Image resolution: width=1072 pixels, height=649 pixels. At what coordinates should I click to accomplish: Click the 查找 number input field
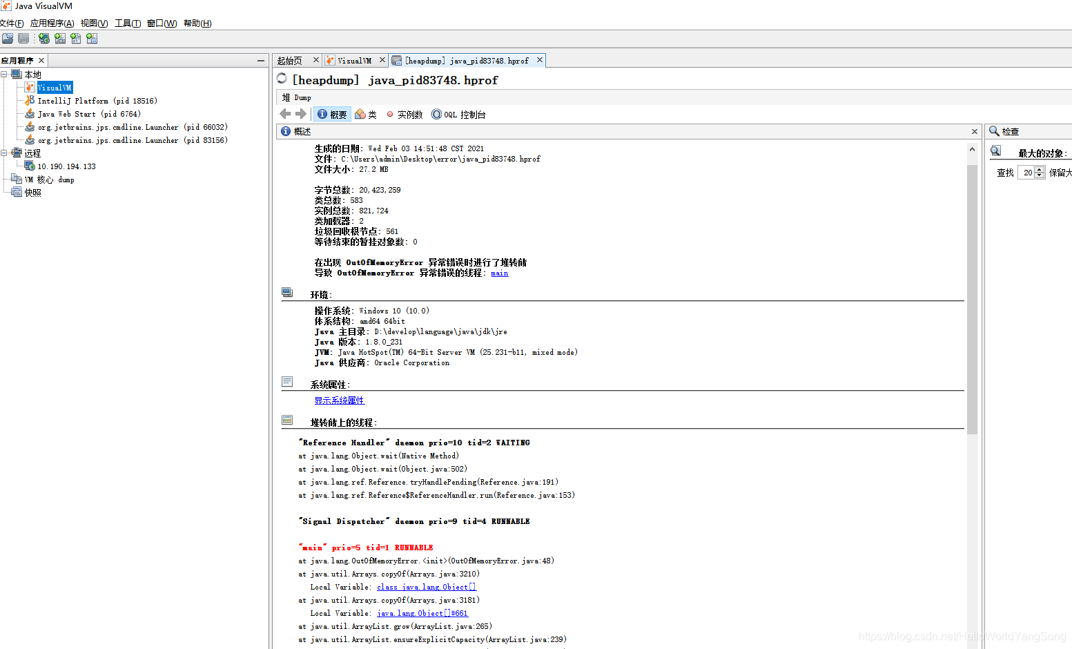(1026, 173)
